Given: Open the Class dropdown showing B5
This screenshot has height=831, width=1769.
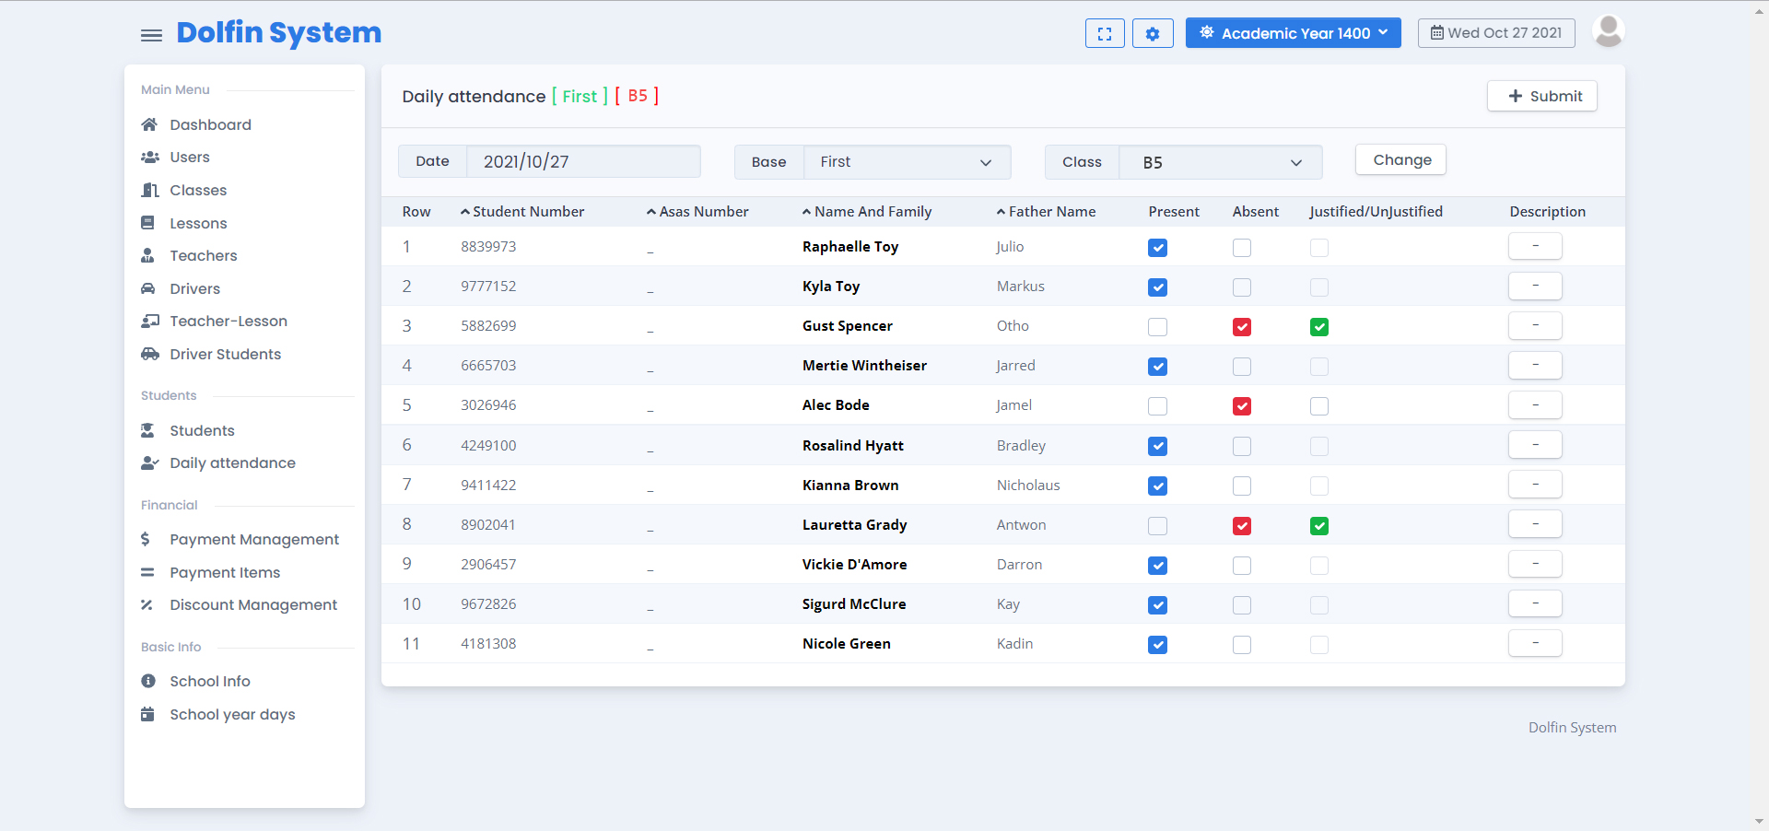Looking at the screenshot, I should 1220,162.
